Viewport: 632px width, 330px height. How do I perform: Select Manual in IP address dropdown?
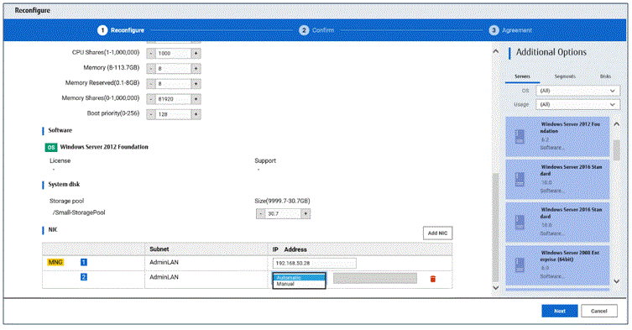click(x=299, y=284)
